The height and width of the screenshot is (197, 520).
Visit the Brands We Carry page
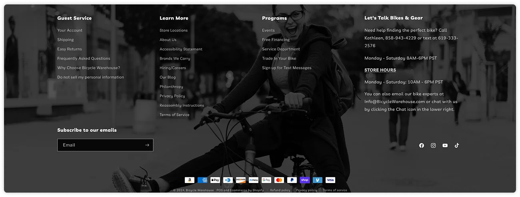coord(175,59)
